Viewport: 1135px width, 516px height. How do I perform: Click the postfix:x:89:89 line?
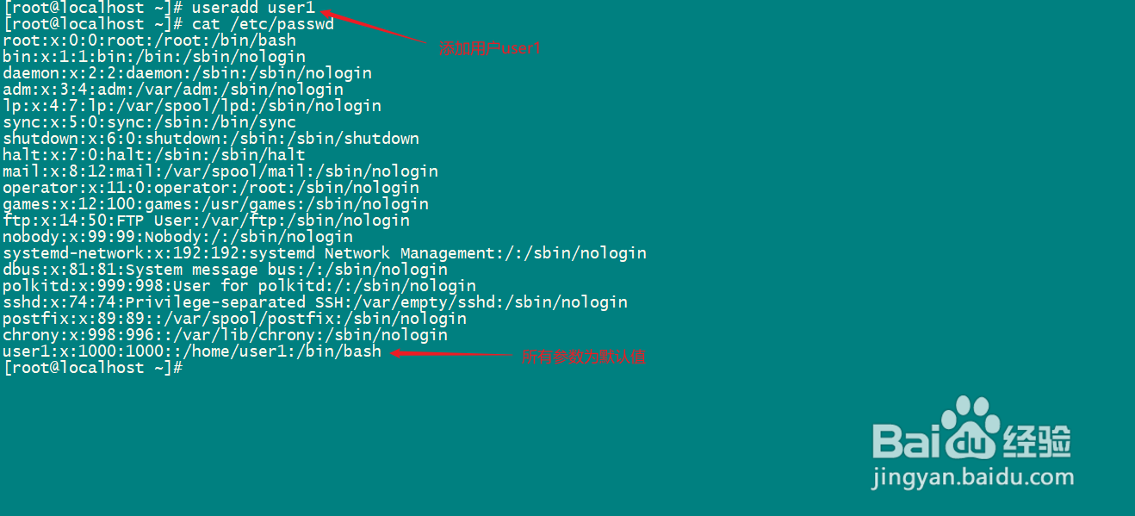[x=235, y=319]
